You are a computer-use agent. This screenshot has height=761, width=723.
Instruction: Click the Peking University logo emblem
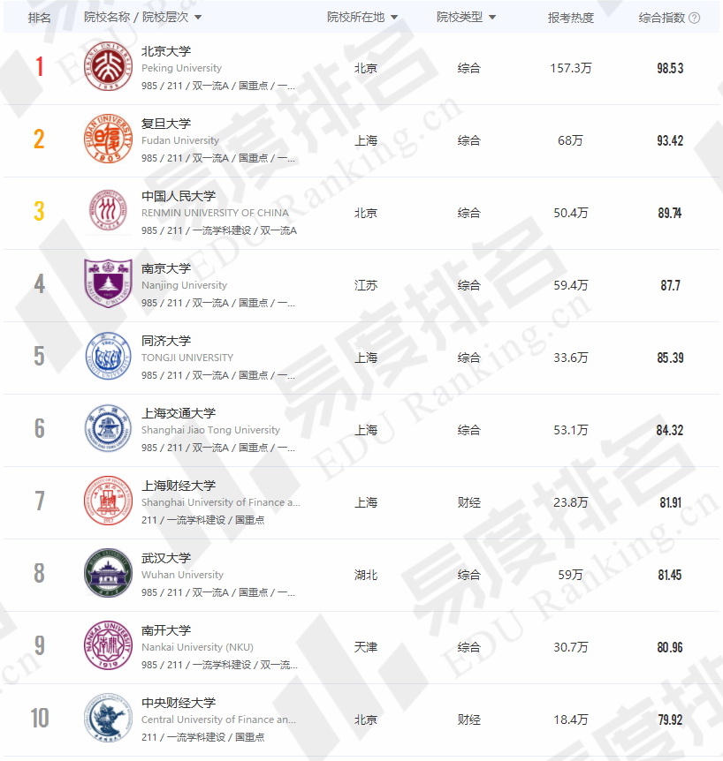click(108, 67)
